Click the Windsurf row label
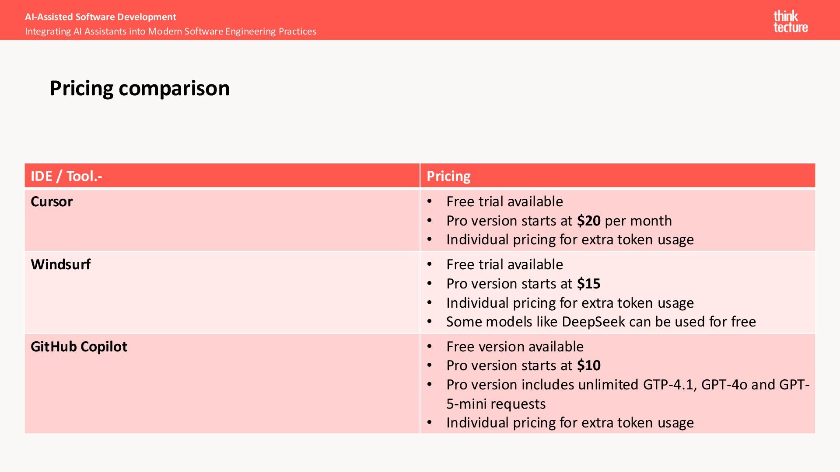 pos(60,264)
